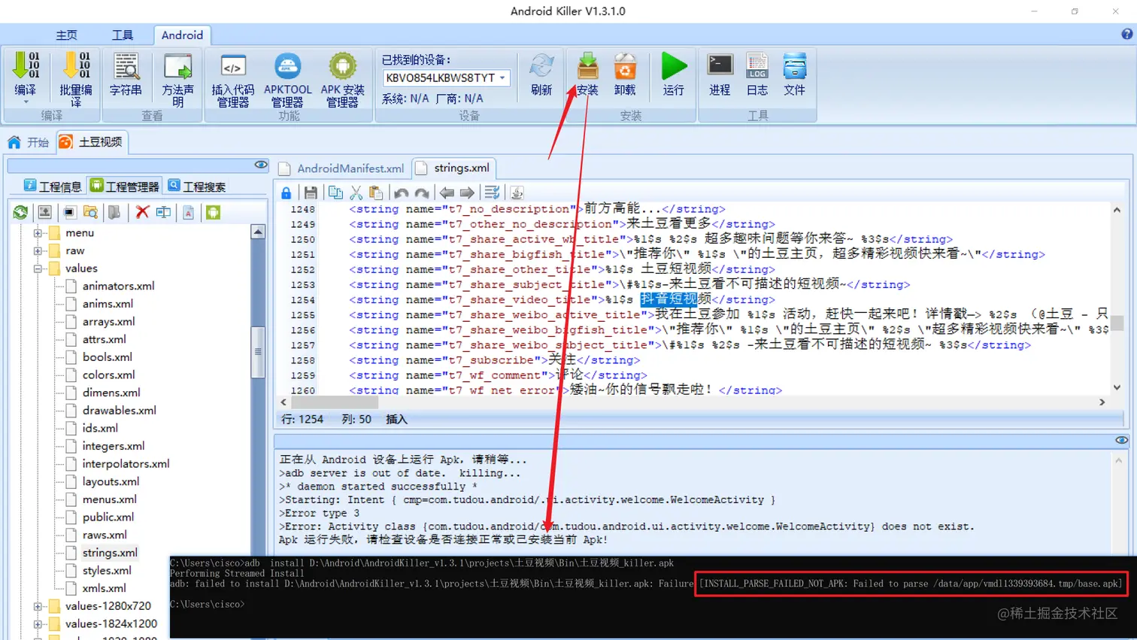1137x640 pixels.
Task: Click the editor scroll-down arrow
Action: point(1117,387)
